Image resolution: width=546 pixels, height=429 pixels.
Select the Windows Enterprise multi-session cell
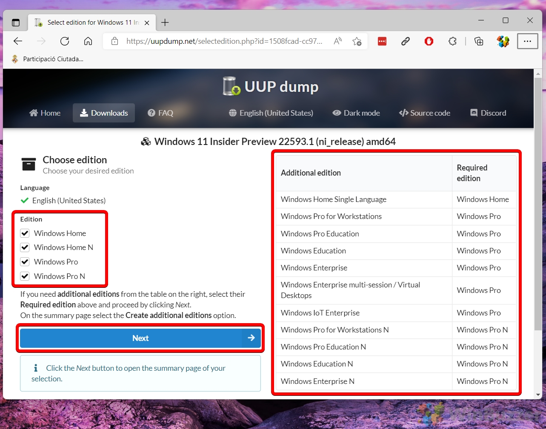click(x=364, y=290)
